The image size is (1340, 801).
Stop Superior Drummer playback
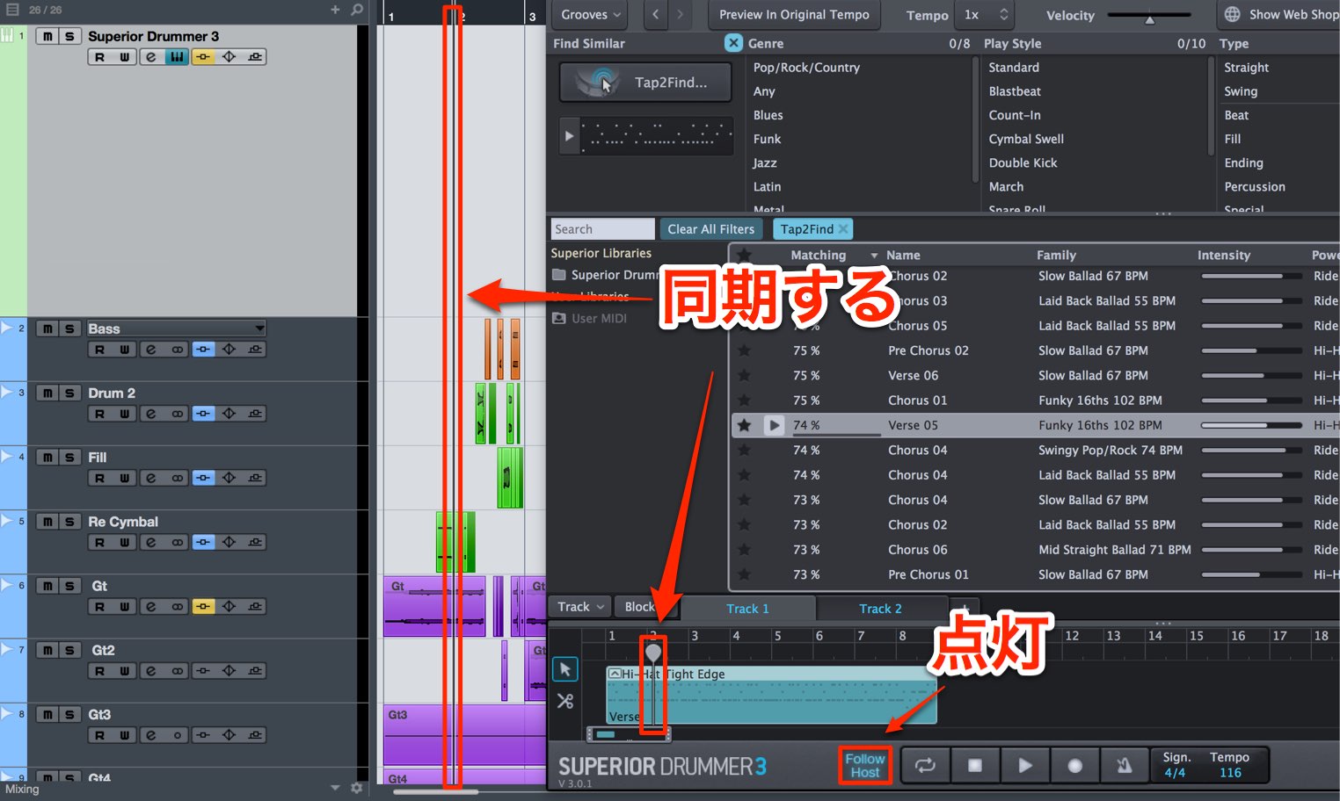(974, 765)
